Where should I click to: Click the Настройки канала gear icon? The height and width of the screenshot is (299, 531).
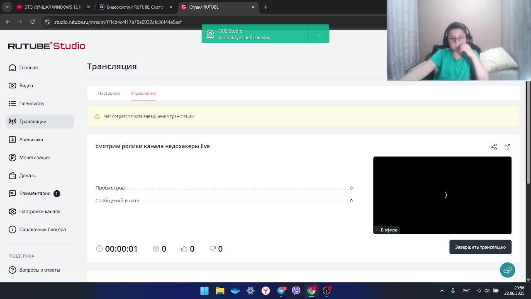click(x=12, y=211)
